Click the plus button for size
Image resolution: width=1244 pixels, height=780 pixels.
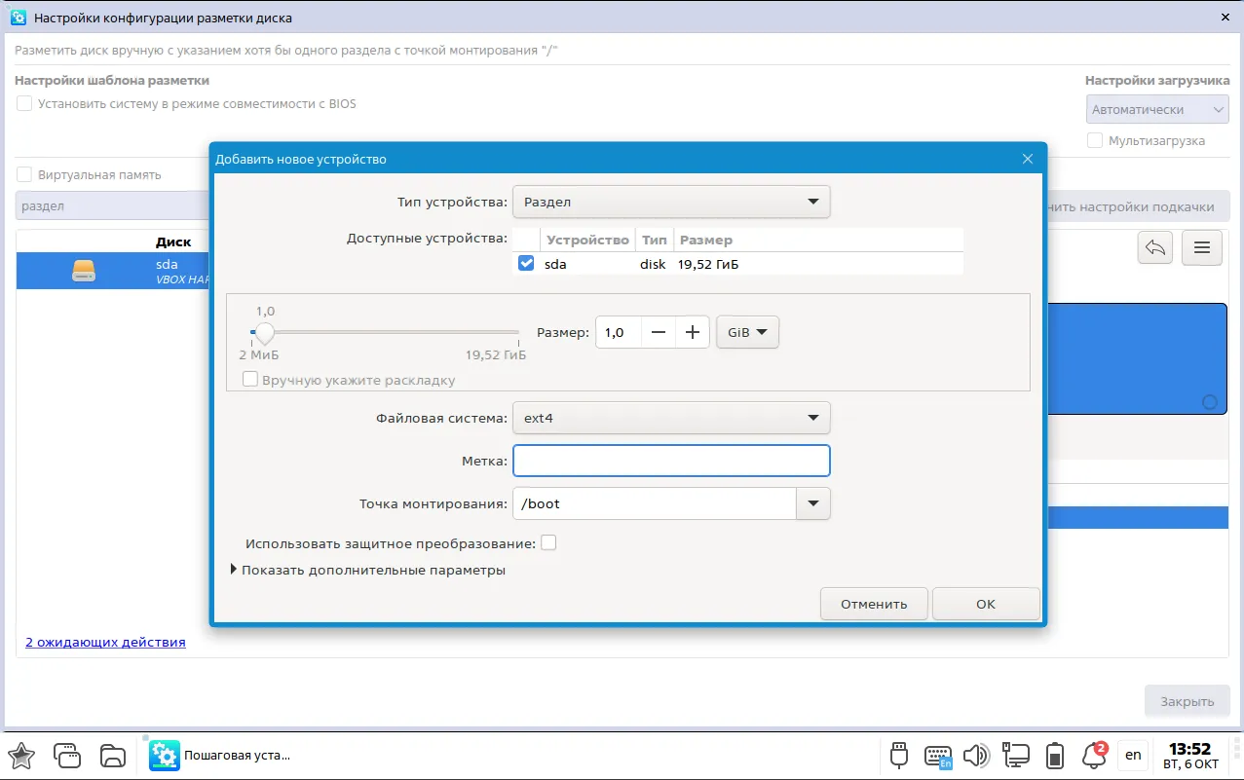693,332
